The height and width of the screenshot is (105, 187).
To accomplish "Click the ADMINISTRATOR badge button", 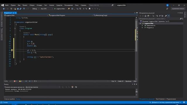I will tap(178, 9).
